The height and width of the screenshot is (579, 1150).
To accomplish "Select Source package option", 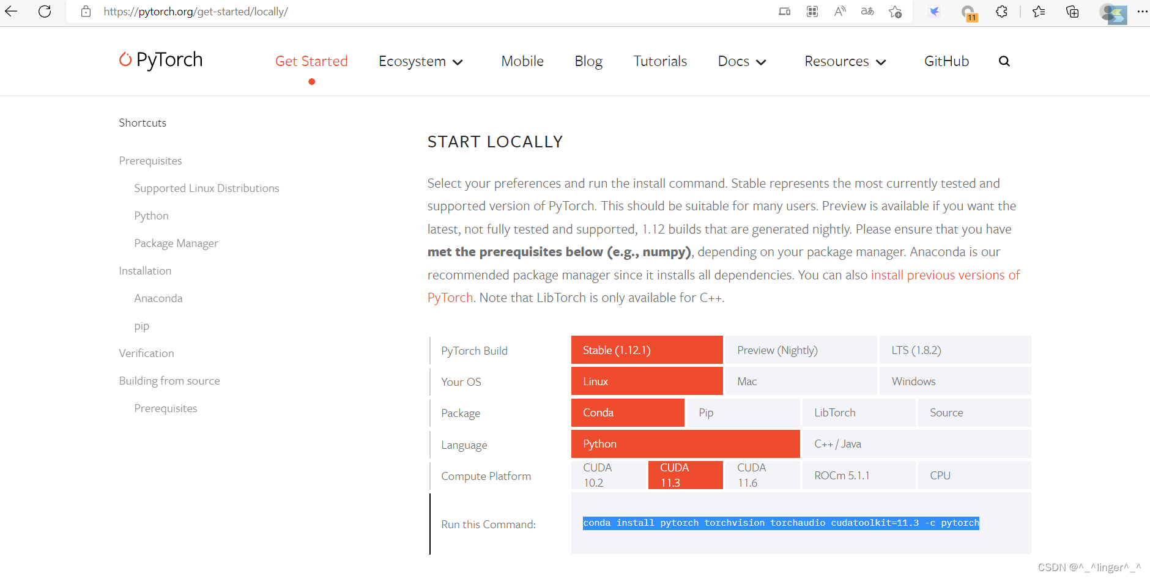I will [974, 412].
